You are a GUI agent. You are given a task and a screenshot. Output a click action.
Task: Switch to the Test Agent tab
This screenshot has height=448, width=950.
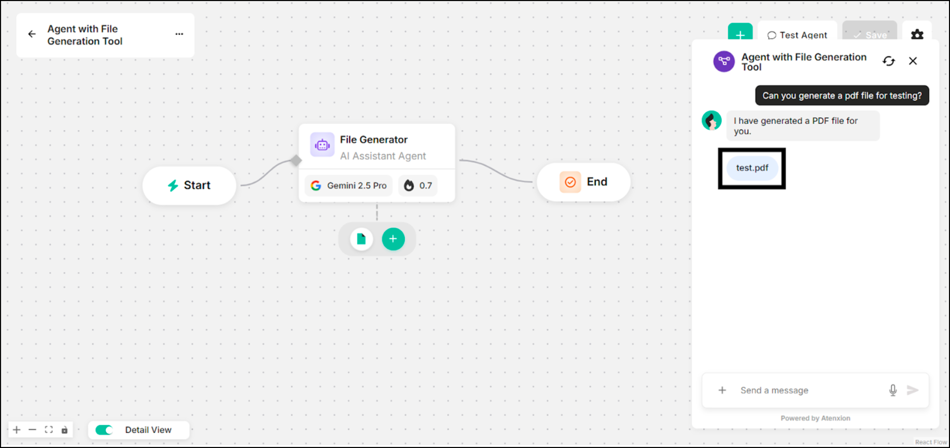797,35
